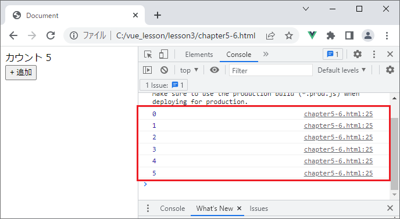Open the Default levels dropdown

pyautogui.click(x=341, y=70)
